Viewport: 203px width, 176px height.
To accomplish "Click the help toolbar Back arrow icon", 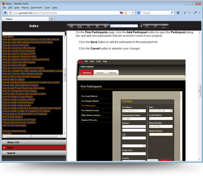I will tap(71, 26).
